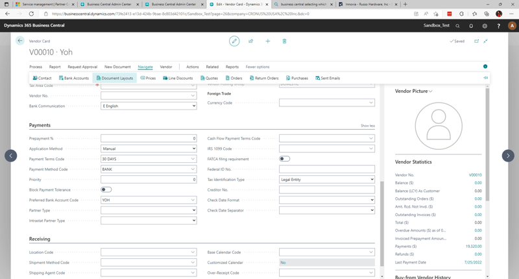Open Orders action
519x279 pixels.
(234, 78)
